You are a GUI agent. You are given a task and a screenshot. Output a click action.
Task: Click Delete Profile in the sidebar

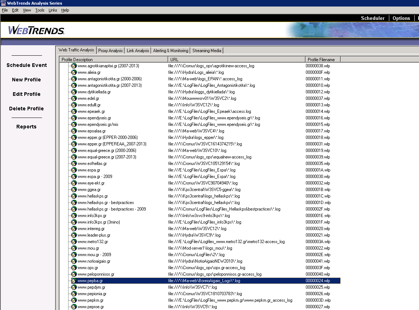point(26,108)
